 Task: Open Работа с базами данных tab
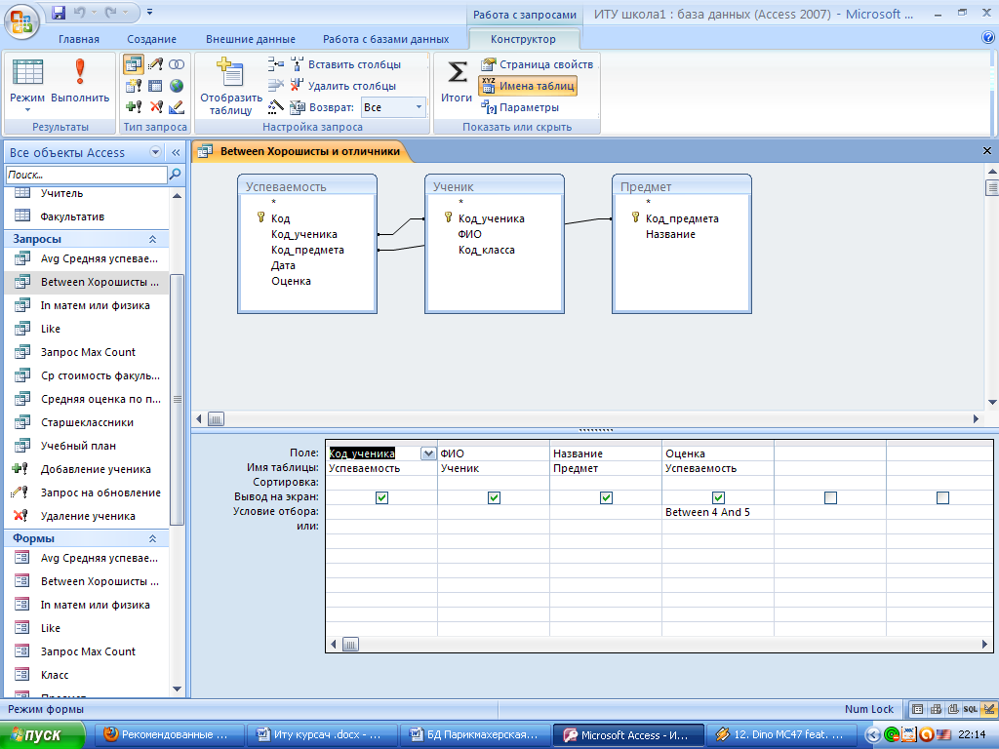coord(386,39)
